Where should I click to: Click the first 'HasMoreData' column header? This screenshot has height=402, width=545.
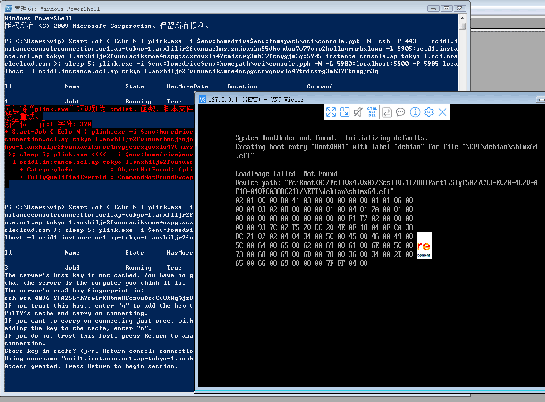point(187,86)
